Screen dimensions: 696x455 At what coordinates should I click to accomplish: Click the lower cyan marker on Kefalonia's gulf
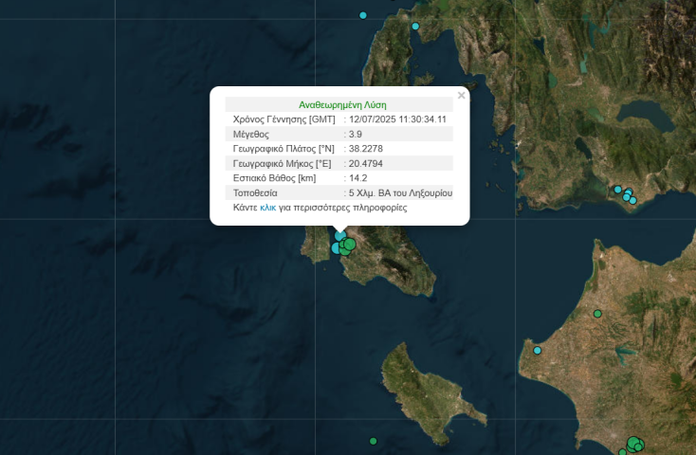336,248
